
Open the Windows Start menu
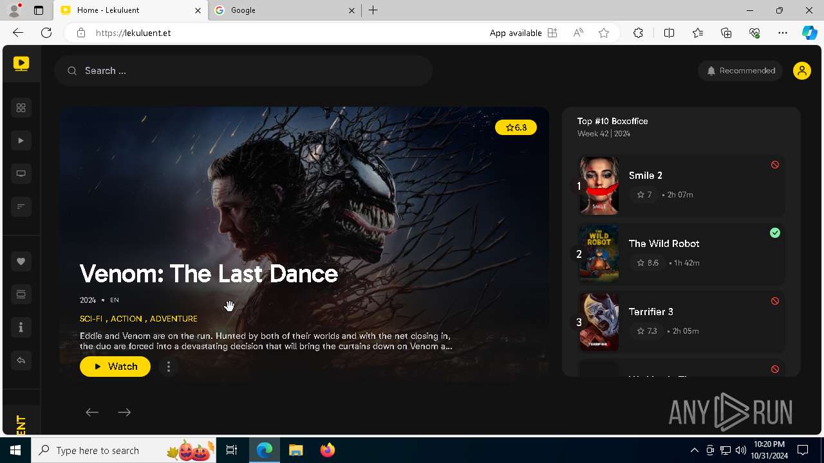[x=15, y=450]
